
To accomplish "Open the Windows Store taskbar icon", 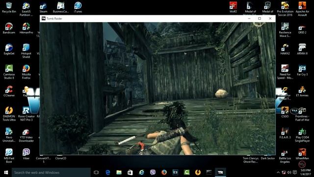I will click(130, 173).
